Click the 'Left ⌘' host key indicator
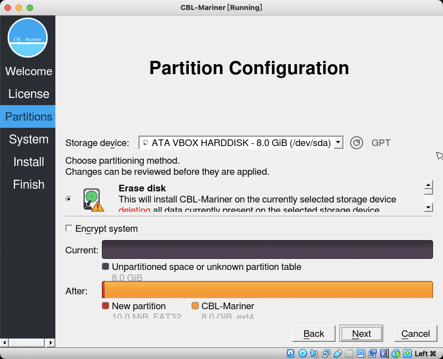The image size is (443, 359). 425,353
